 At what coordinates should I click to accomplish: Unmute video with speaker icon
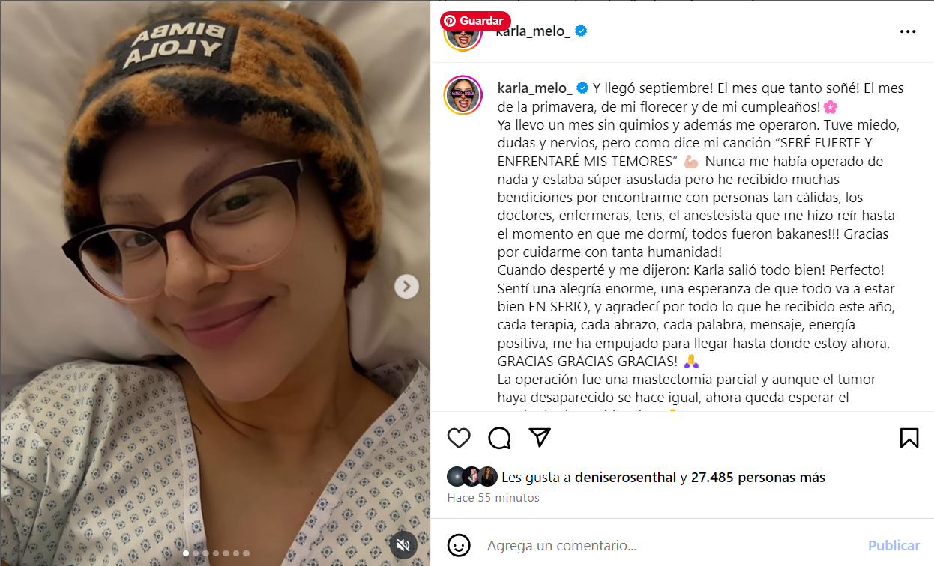click(403, 544)
